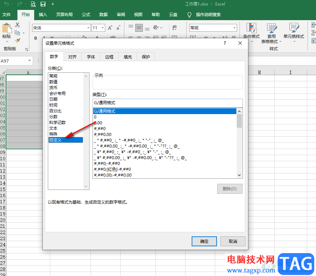Decrease font size with small A icon
316x276 pixels.
pyautogui.click(x=118, y=28)
